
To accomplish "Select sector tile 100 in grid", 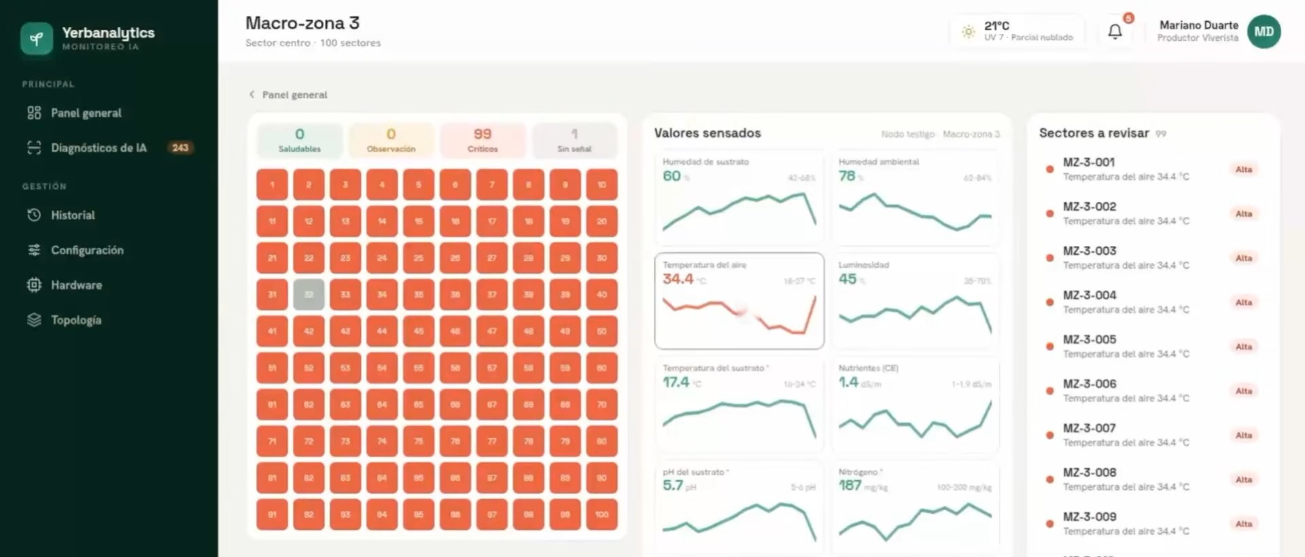I will click(x=602, y=515).
